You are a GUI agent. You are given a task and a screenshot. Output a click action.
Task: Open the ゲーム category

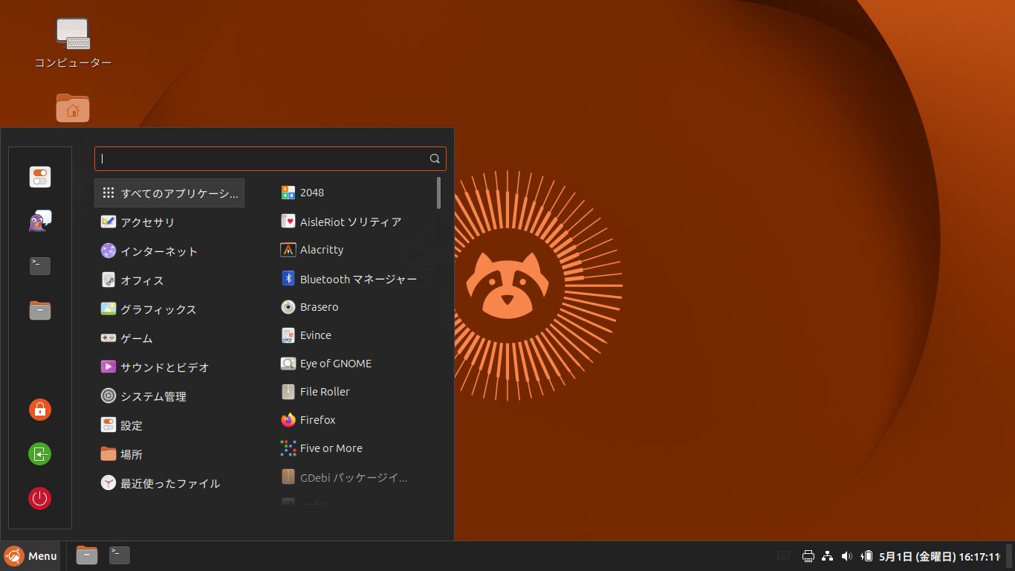click(169, 338)
